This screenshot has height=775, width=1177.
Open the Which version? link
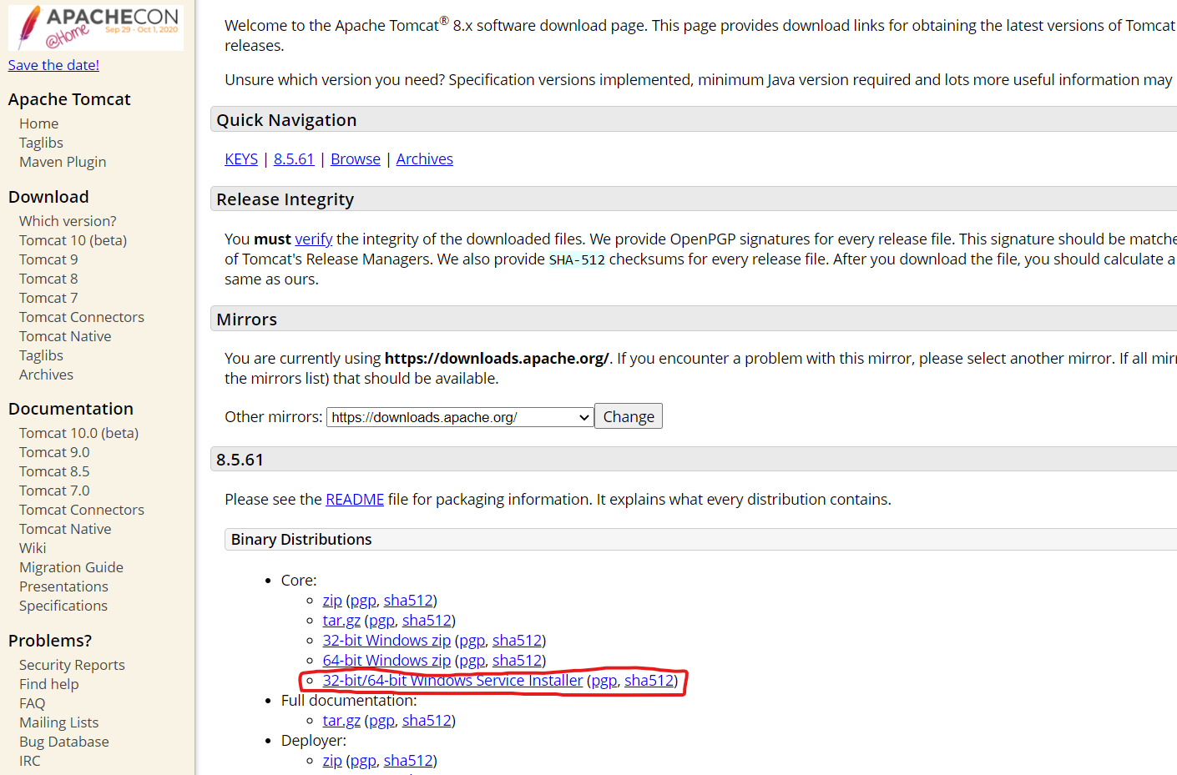tap(68, 221)
